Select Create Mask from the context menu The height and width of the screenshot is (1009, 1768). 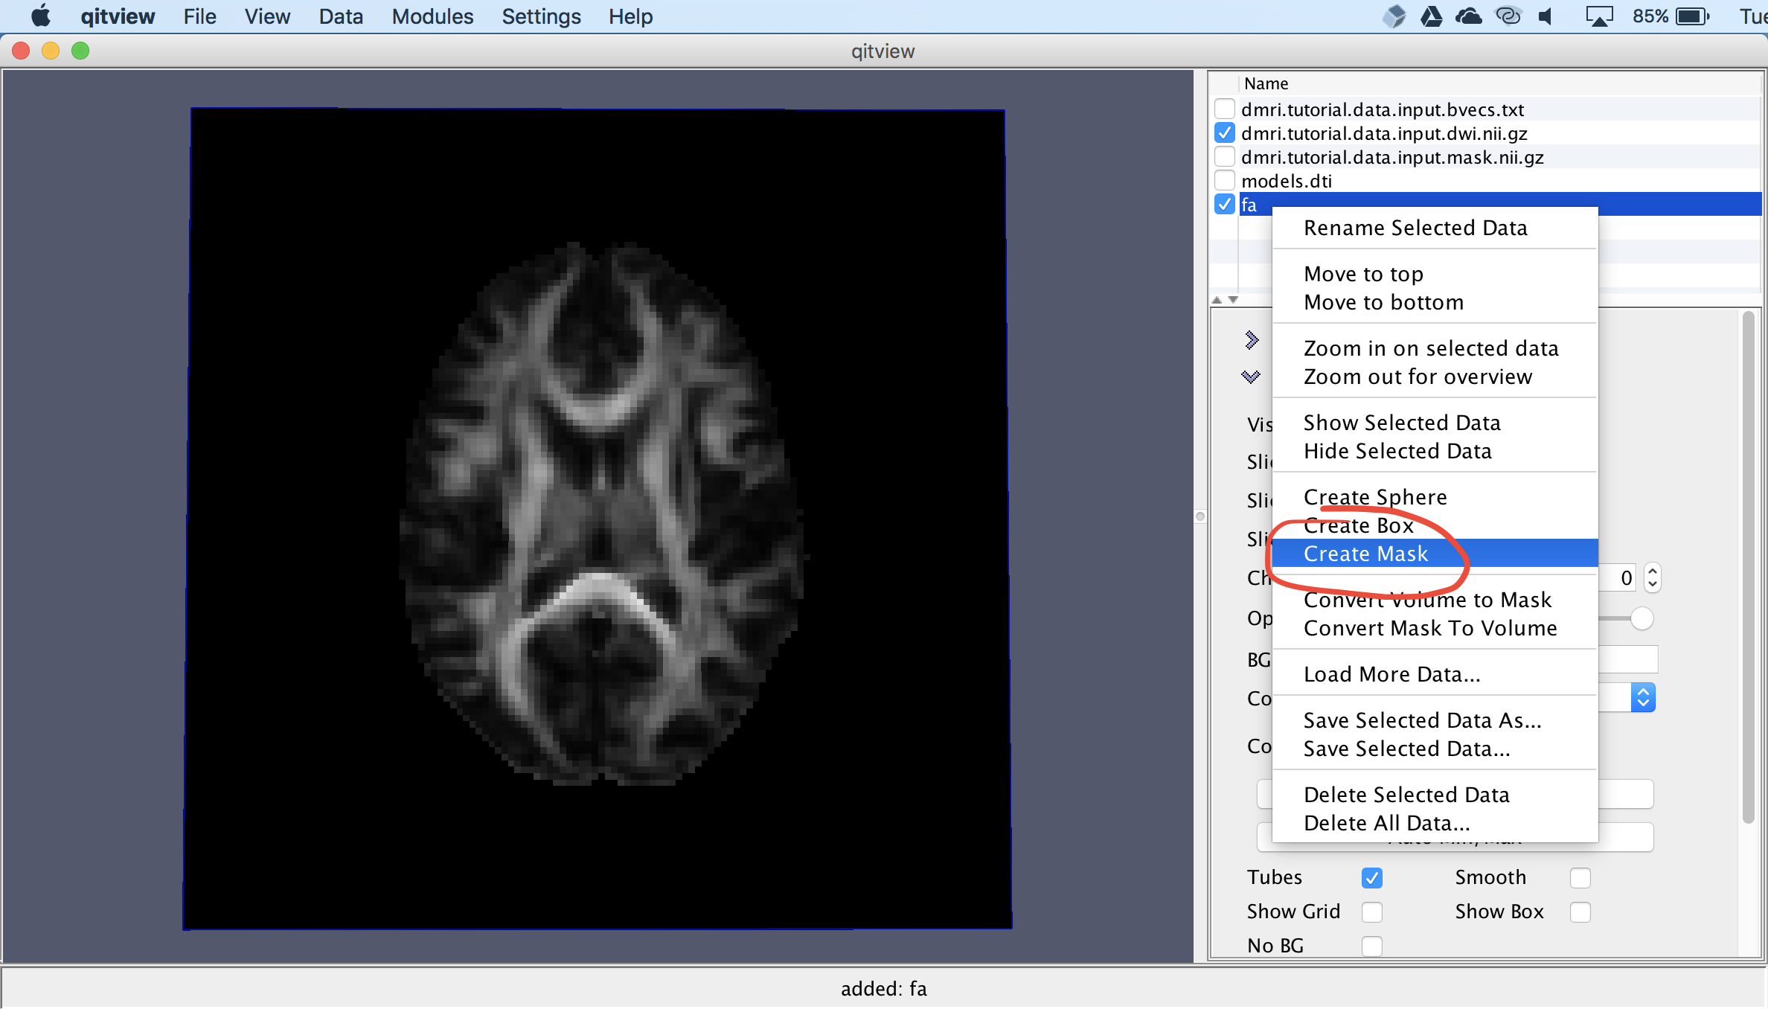(x=1366, y=554)
